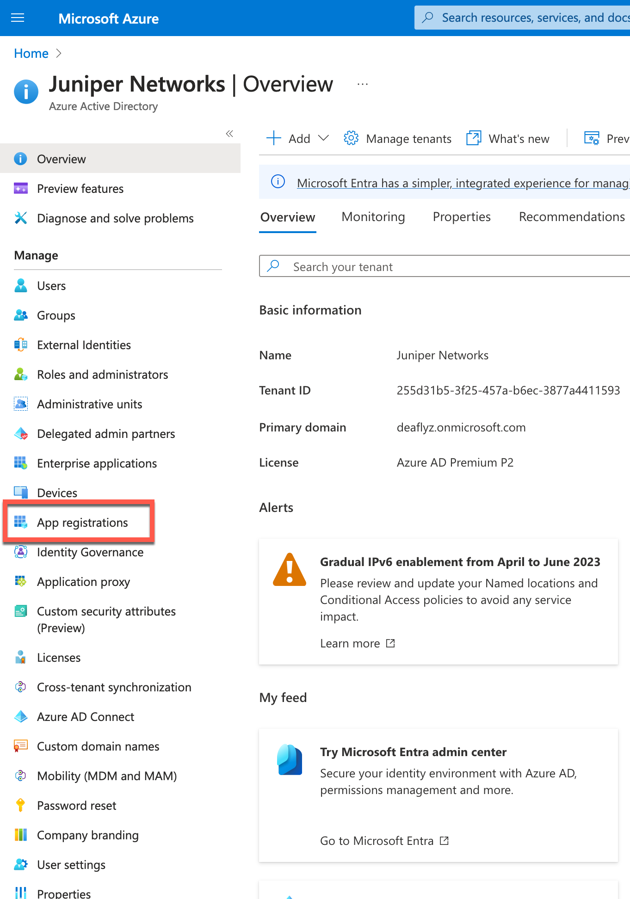Click the Azure AD Connect icon

[x=21, y=716]
